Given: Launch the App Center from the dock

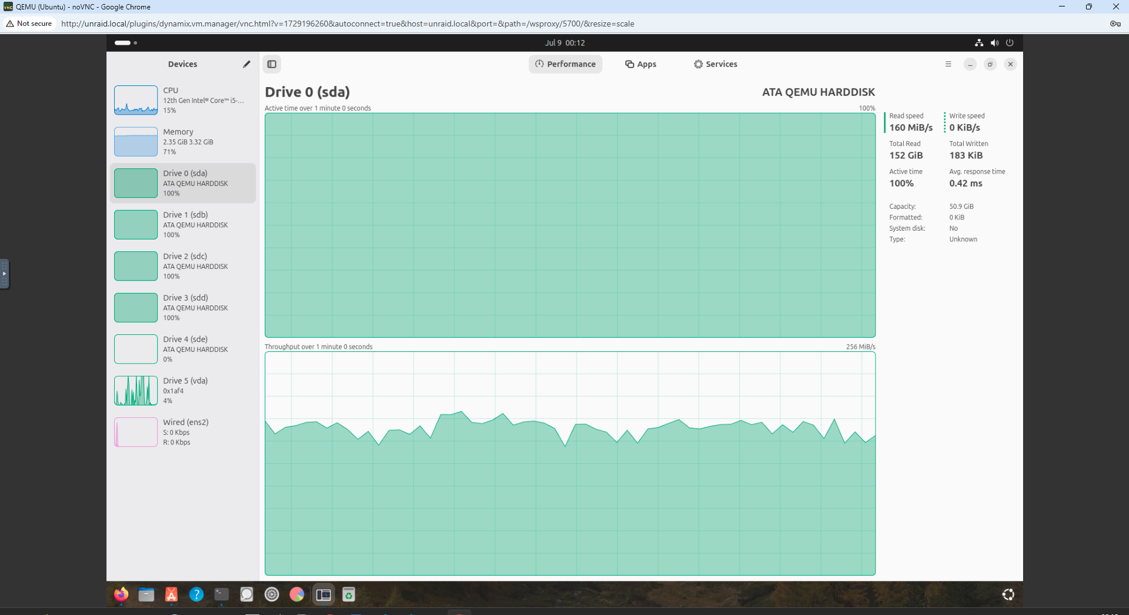Looking at the screenshot, I should pos(171,594).
